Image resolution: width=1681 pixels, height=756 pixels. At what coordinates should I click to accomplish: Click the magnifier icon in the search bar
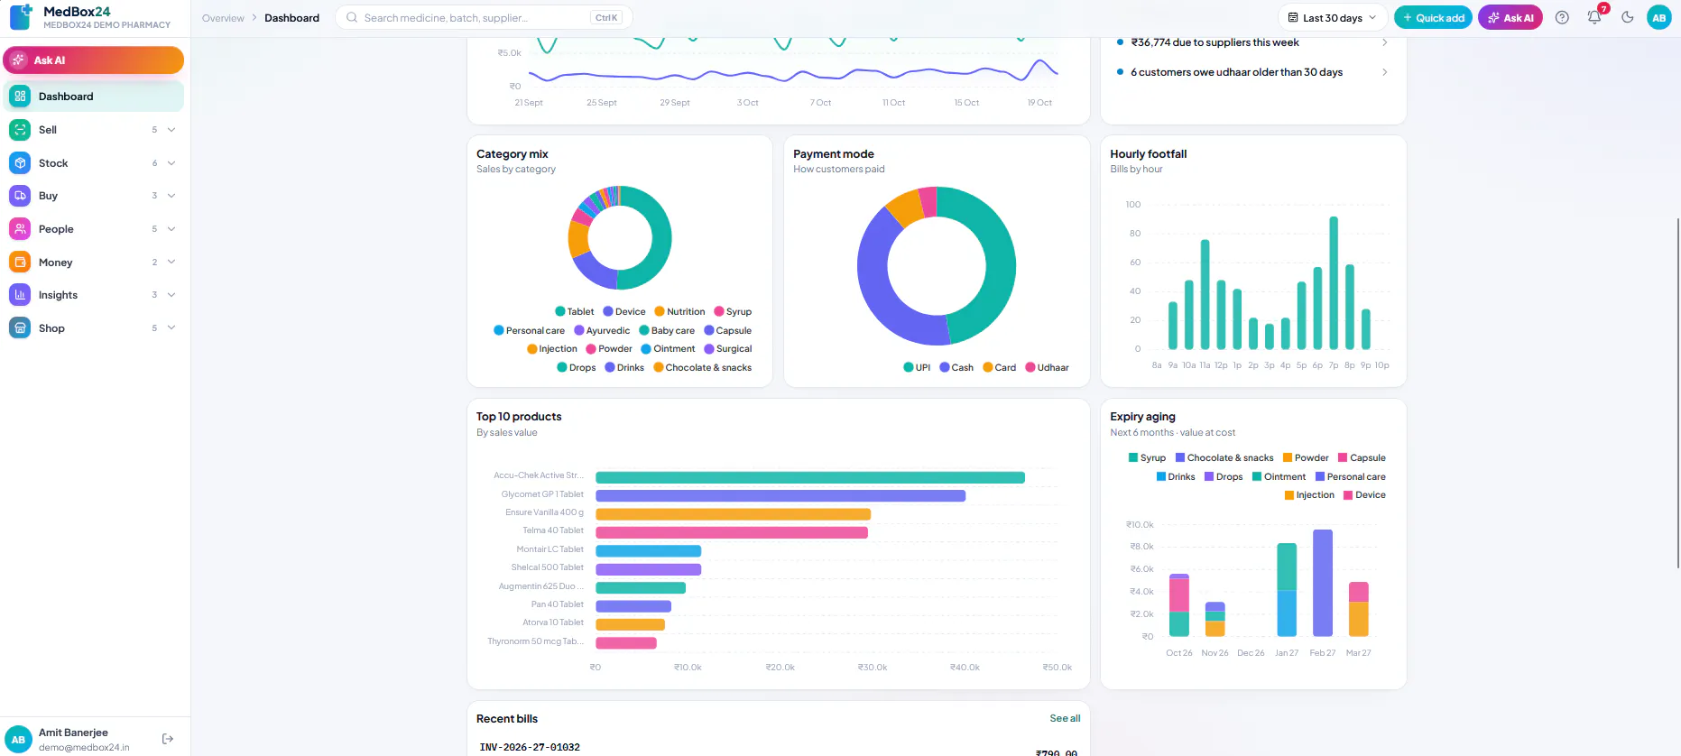point(352,17)
